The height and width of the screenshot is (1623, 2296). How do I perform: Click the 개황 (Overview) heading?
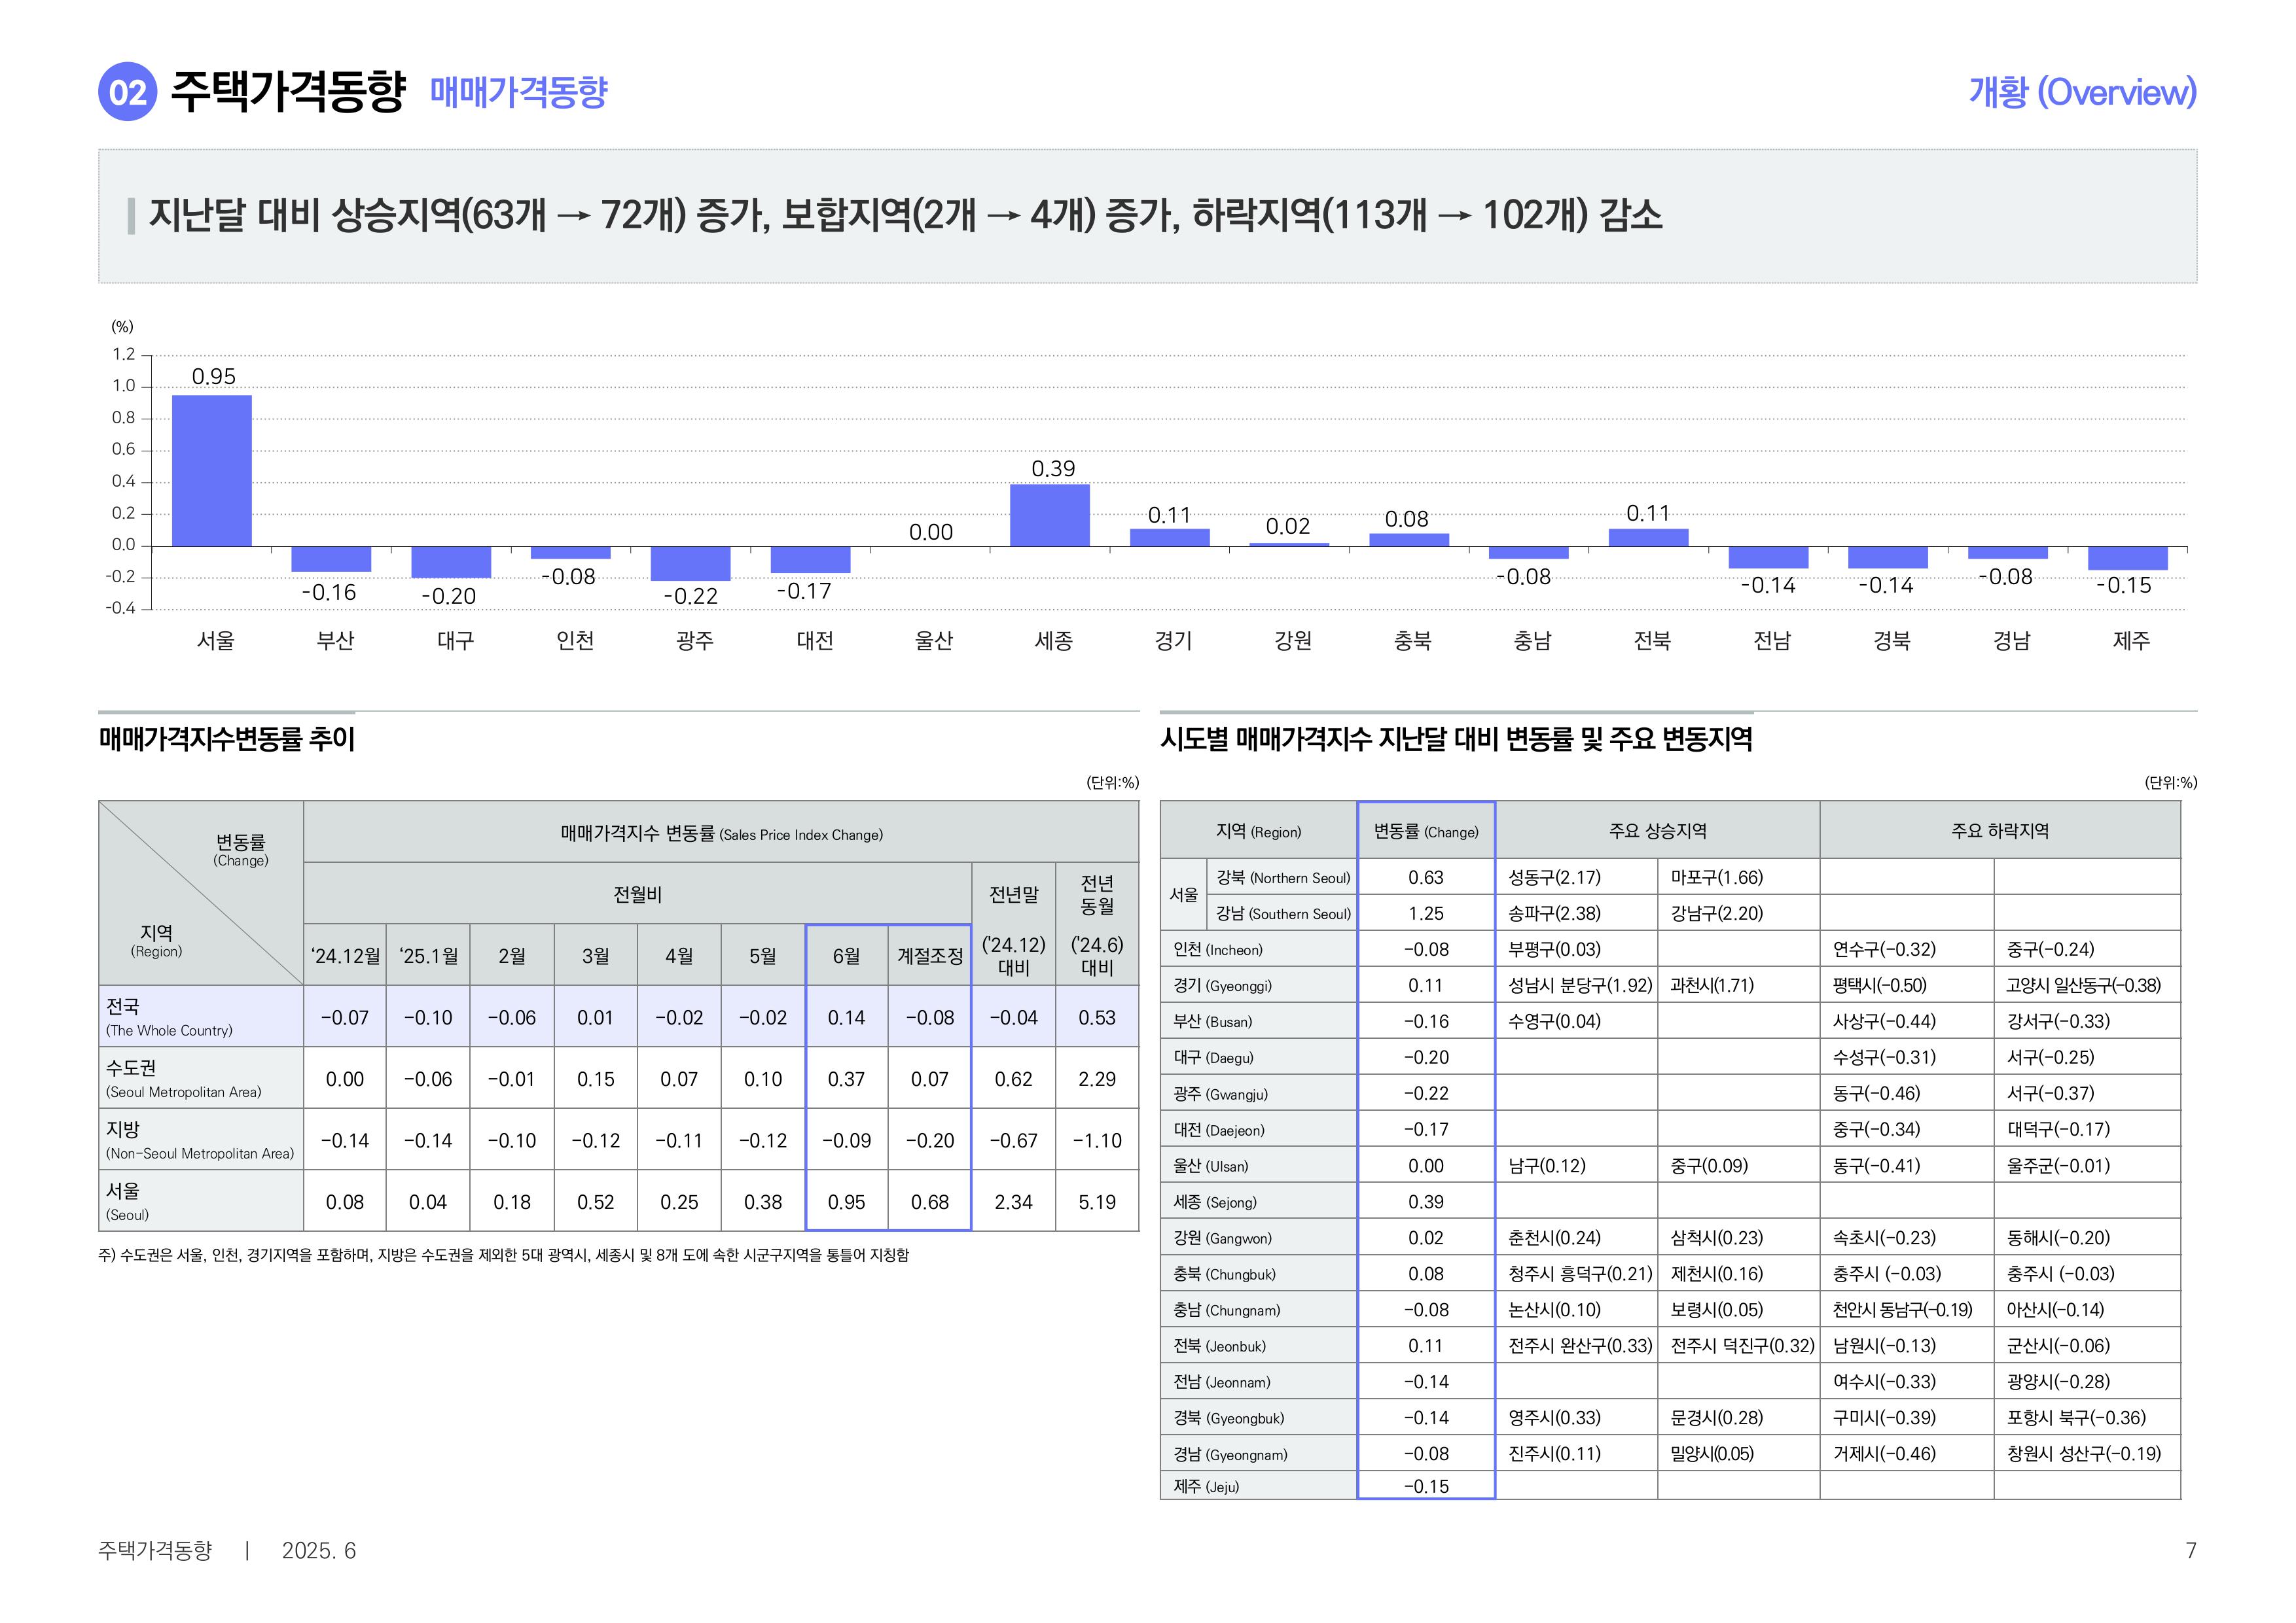[x=2082, y=92]
